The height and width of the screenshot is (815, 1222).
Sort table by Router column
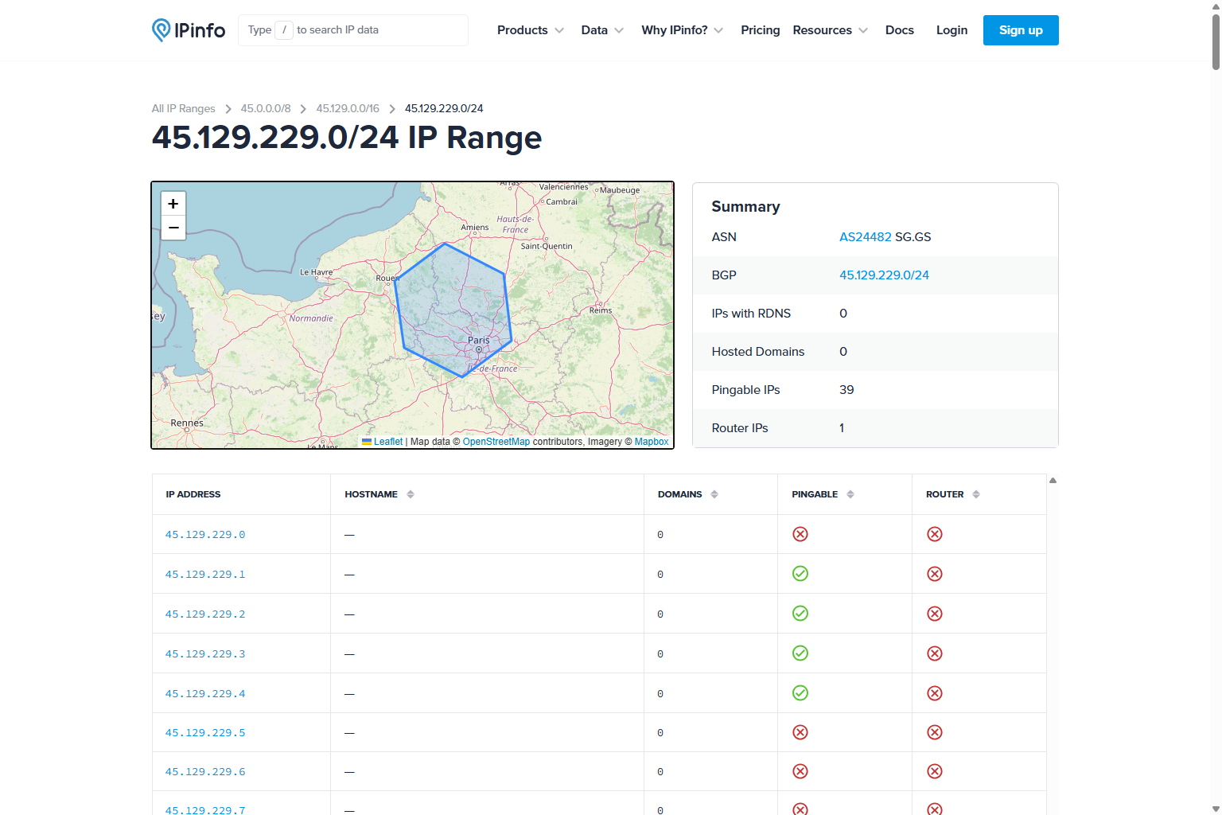point(975,494)
